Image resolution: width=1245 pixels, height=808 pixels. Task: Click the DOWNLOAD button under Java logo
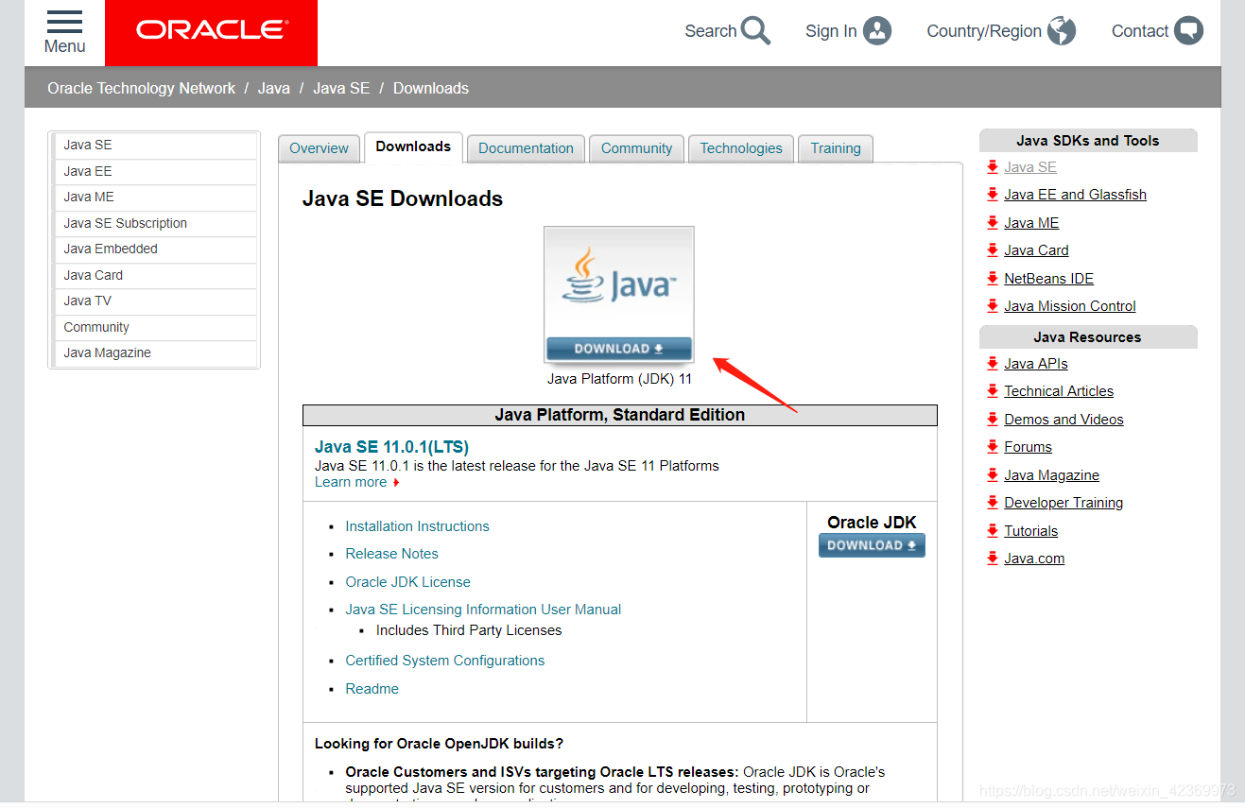click(x=619, y=349)
